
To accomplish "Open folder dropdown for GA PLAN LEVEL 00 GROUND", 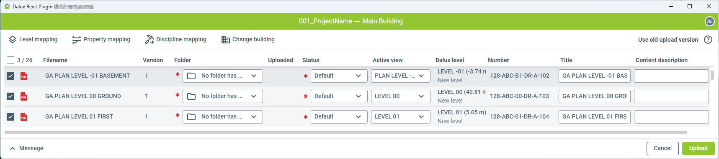I will (x=223, y=96).
